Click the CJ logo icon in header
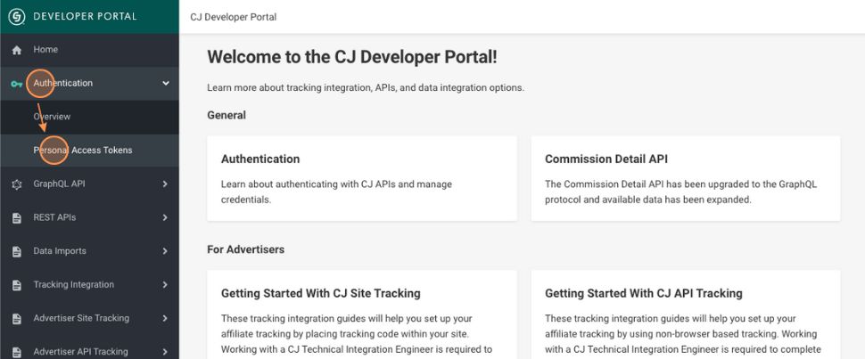The height and width of the screenshot is (359, 865). (x=16, y=17)
